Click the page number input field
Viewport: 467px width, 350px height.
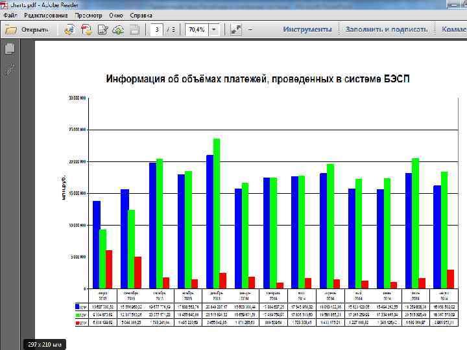(157, 29)
